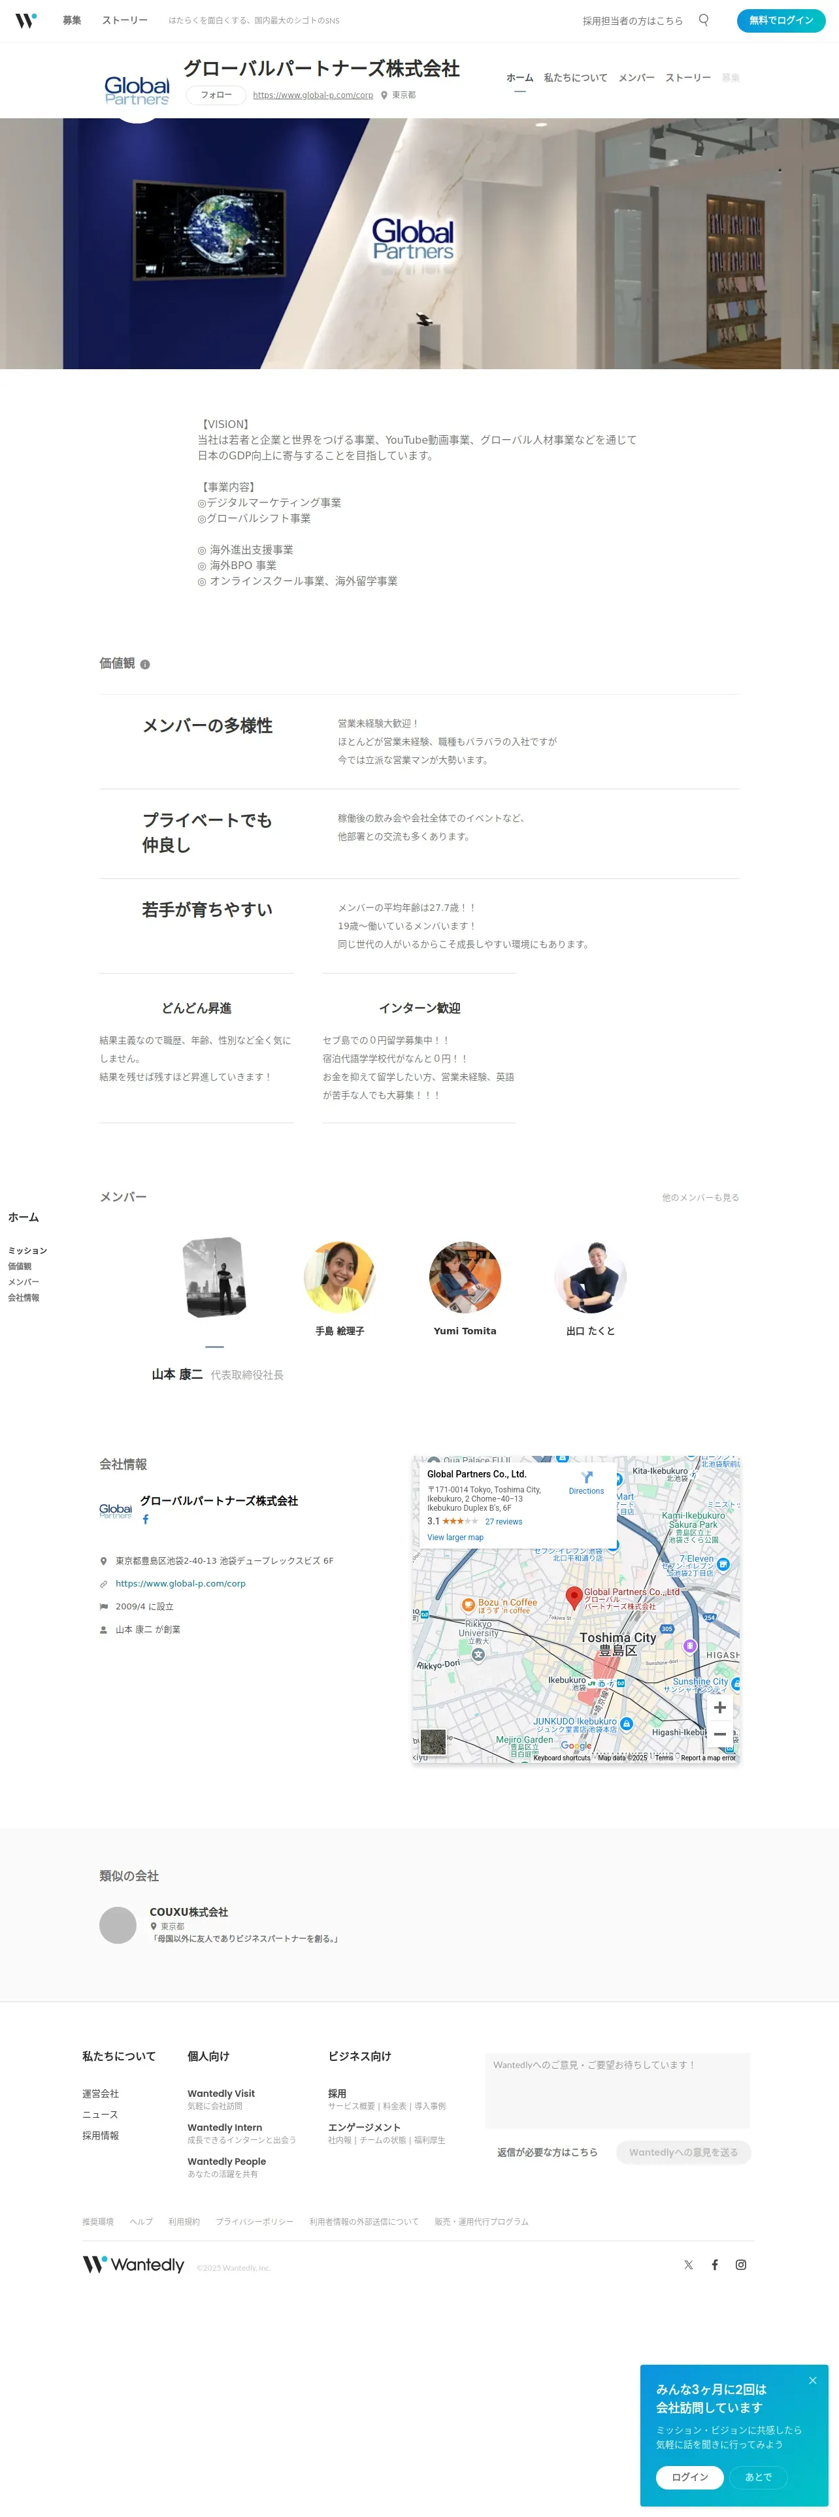Image resolution: width=839 pixels, height=2517 pixels.
Task: Open Wantedly People footer link
Action: pyautogui.click(x=227, y=2162)
